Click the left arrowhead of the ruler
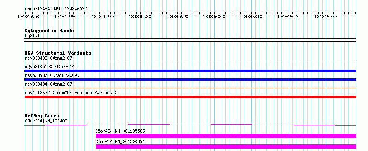Screen dimensions: 368x151 pyautogui.click(x=26, y=13)
